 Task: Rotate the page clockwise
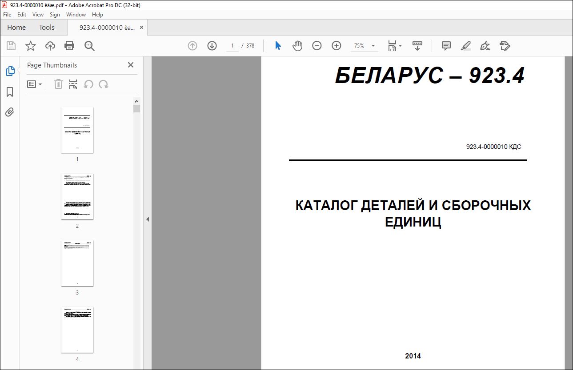[x=104, y=84]
